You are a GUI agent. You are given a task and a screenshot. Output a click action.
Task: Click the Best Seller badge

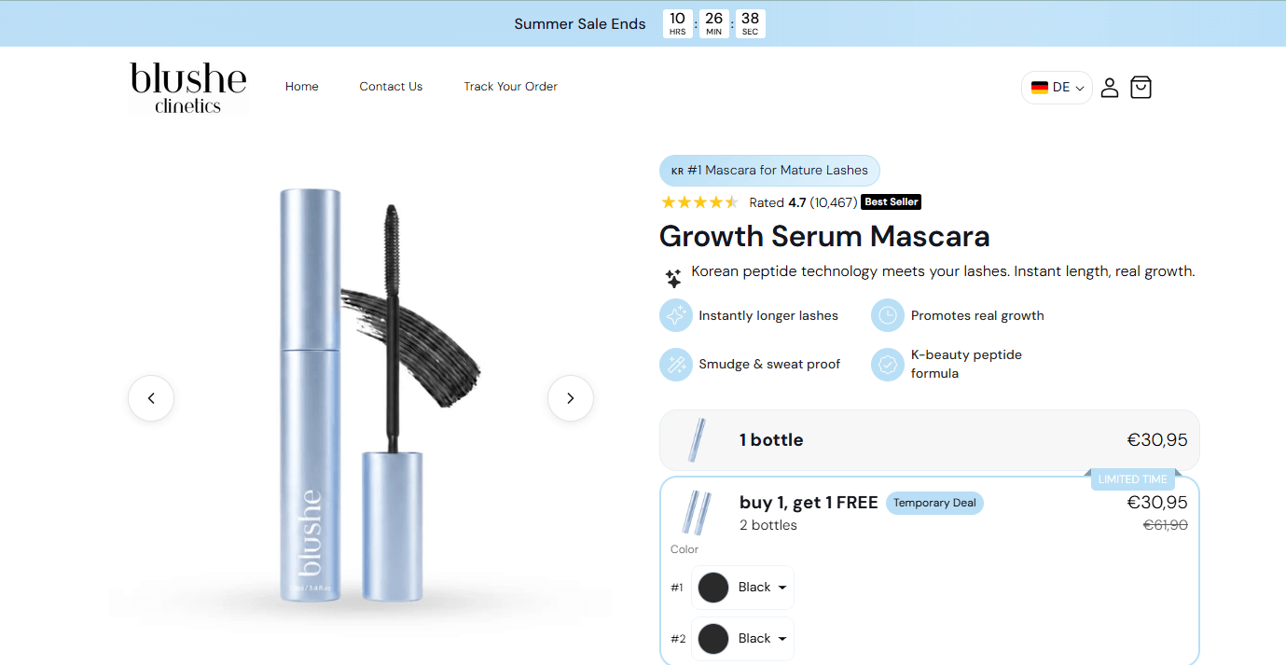click(892, 202)
